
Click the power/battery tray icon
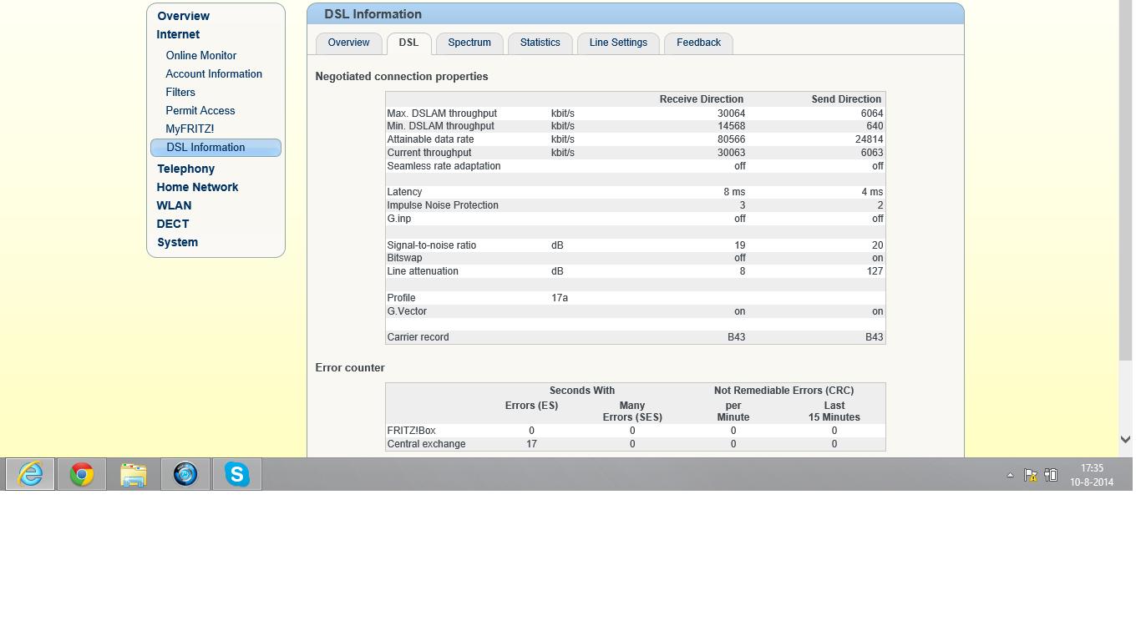[x=1051, y=475]
